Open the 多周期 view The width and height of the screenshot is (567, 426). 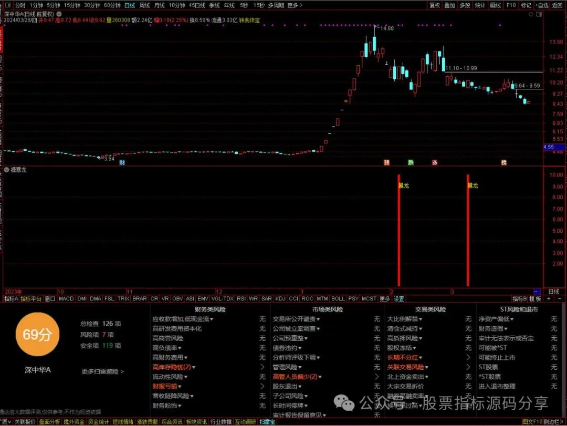click(276, 5)
